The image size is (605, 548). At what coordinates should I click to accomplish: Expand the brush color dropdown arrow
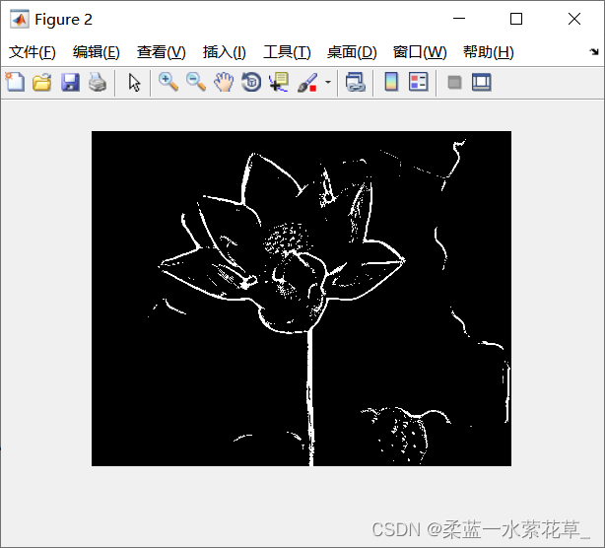click(328, 82)
